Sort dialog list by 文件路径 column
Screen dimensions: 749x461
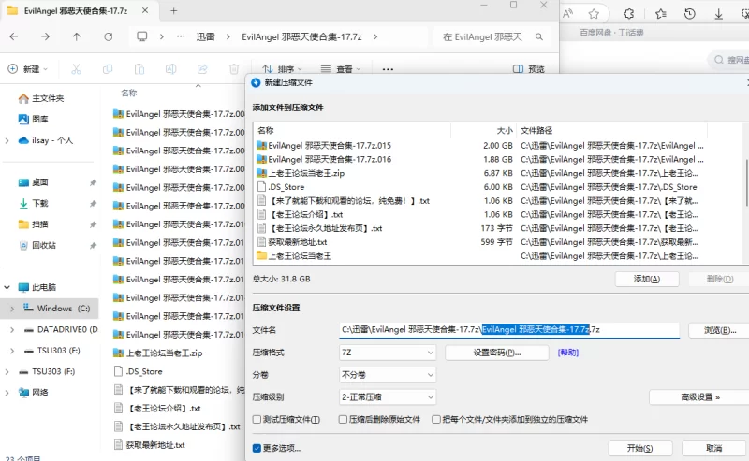(x=536, y=130)
